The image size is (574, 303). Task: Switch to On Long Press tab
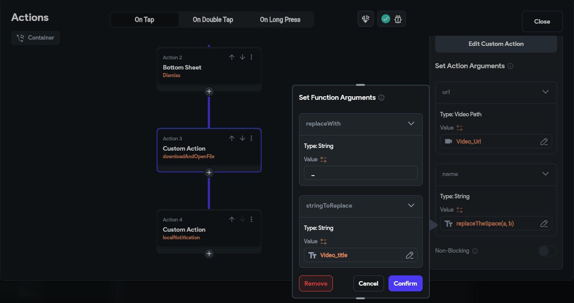pyautogui.click(x=280, y=20)
